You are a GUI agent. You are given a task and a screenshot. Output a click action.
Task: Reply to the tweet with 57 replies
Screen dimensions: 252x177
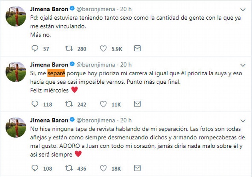(x=34, y=48)
